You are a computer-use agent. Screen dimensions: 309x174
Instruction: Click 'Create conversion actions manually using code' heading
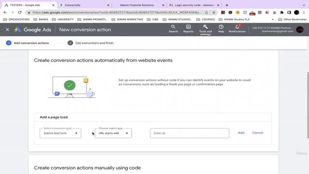tap(87, 168)
